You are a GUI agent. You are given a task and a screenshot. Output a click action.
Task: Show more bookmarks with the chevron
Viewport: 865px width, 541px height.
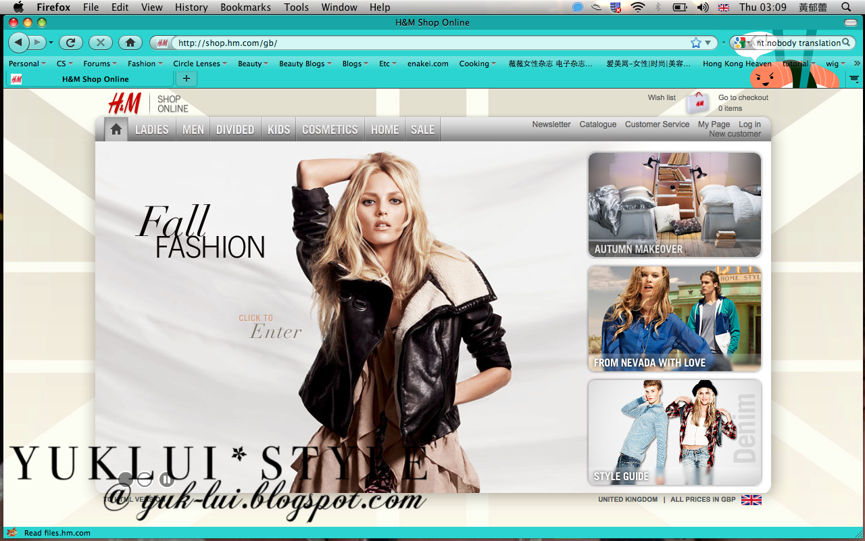[x=857, y=64]
